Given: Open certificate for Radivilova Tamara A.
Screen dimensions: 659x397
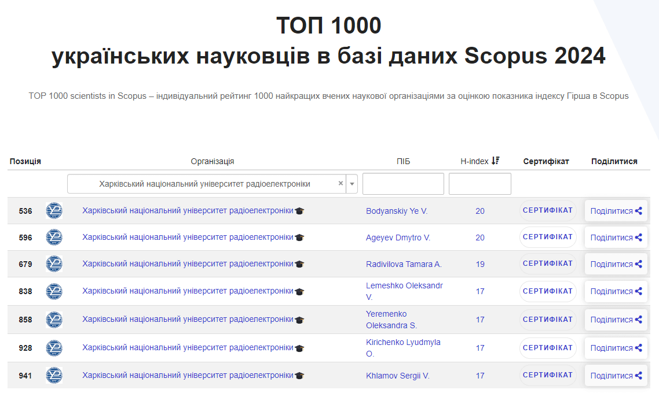Looking at the screenshot, I should pyautogui.click(x=547, y=264).
